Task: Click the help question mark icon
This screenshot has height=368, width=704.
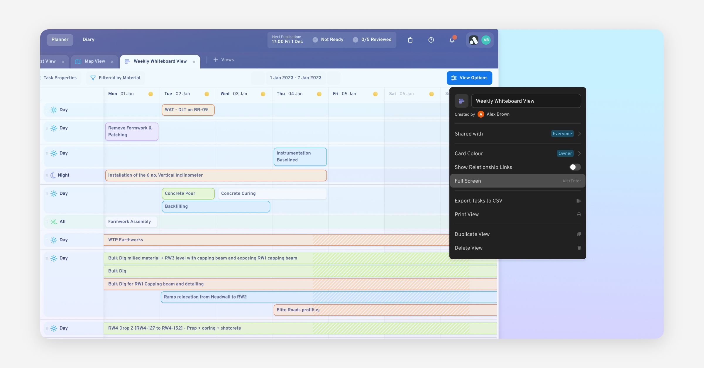Action: [x=431, y=40]
